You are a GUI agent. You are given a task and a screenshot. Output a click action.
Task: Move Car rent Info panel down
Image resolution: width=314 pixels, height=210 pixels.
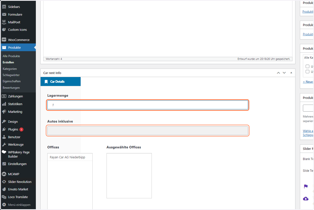tap(284, 73)
